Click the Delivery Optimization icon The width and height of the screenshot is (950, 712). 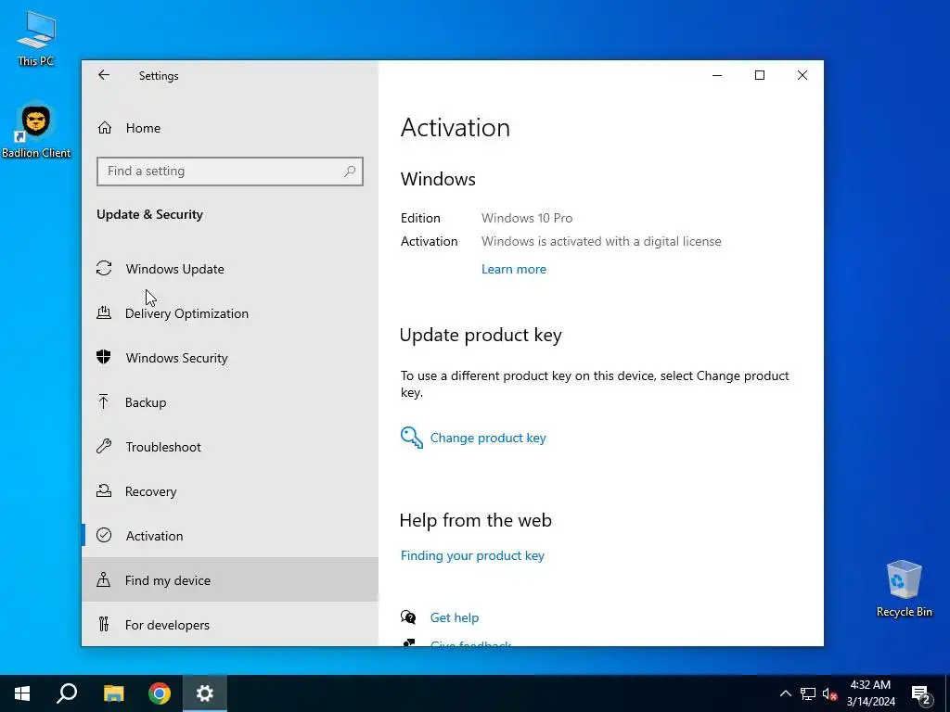coord(104,312)
